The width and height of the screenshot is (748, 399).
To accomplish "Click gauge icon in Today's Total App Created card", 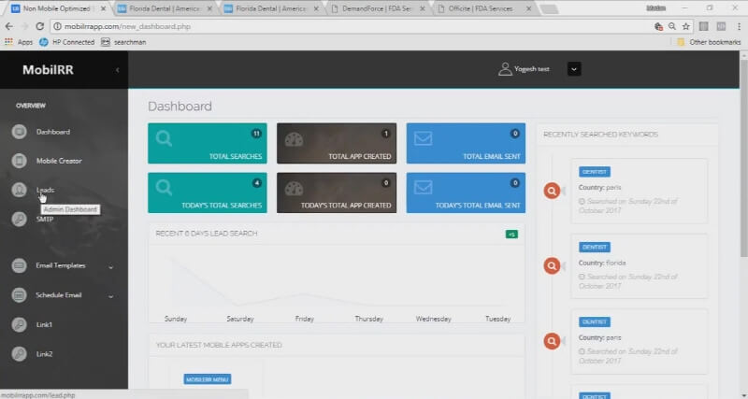I will click(294, 189).
